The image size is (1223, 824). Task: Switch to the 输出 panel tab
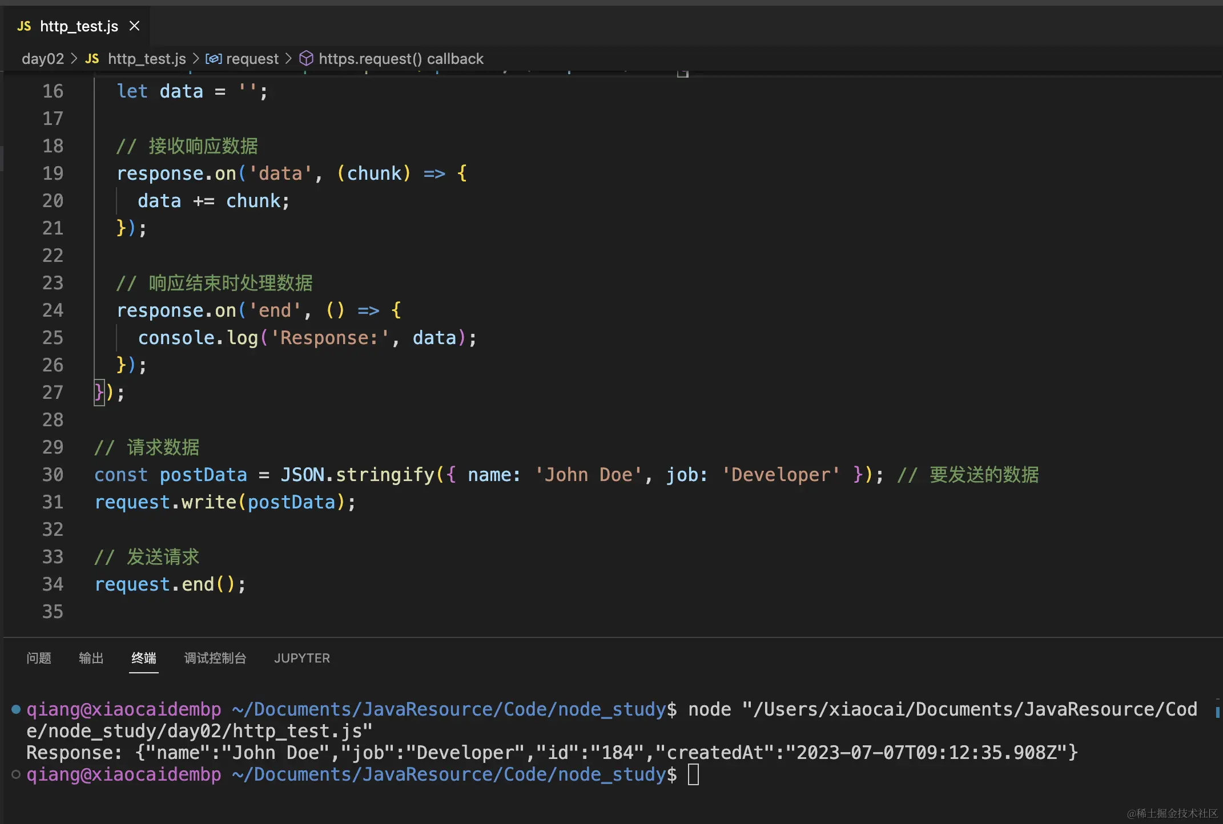coord(91,658)
